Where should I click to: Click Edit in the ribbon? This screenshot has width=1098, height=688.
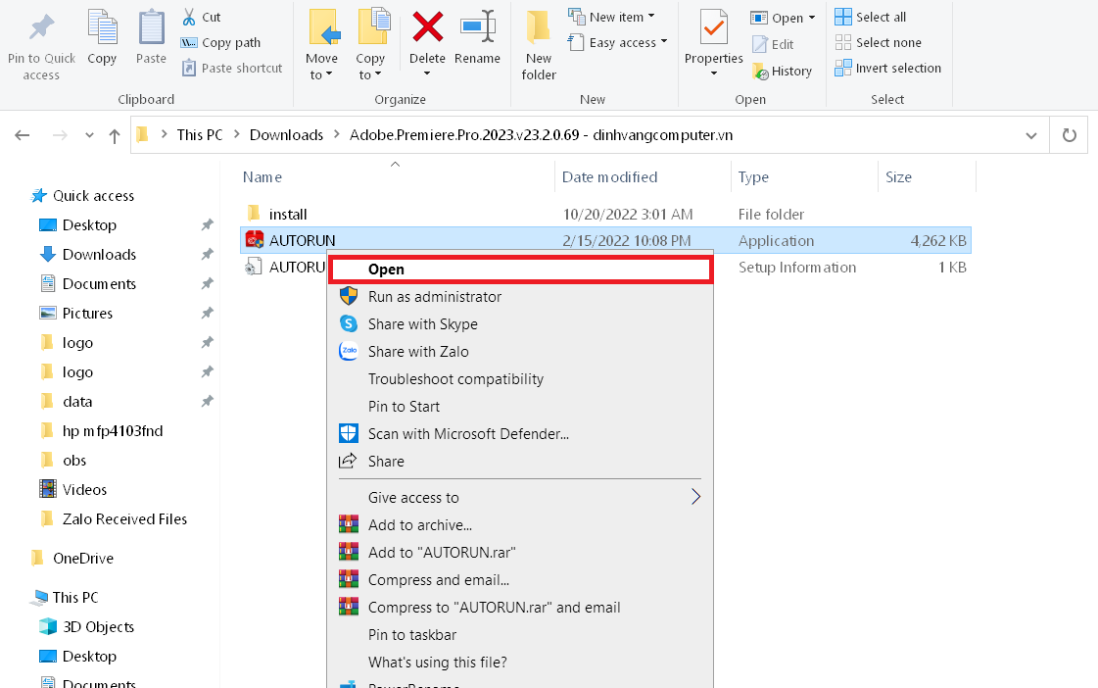pos(773,44)
